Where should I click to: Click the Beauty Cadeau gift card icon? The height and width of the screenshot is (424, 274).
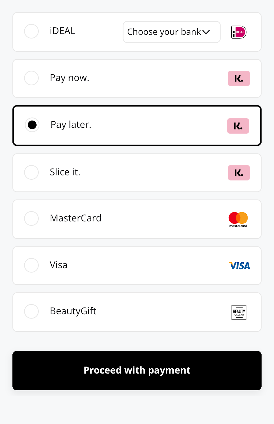point(239,312)
